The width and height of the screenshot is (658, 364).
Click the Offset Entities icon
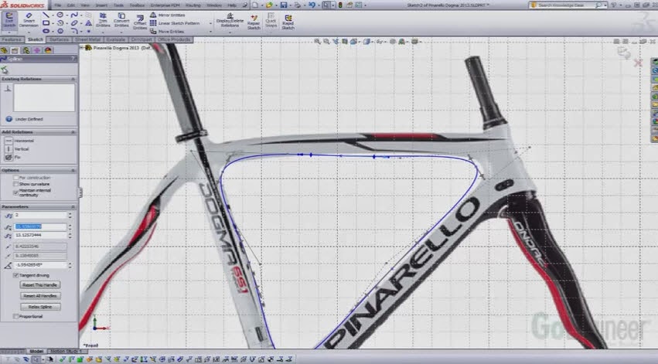point(140,22)
